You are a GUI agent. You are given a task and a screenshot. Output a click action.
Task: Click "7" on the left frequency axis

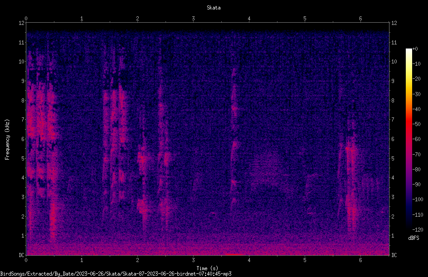click(x=23, y=120)
